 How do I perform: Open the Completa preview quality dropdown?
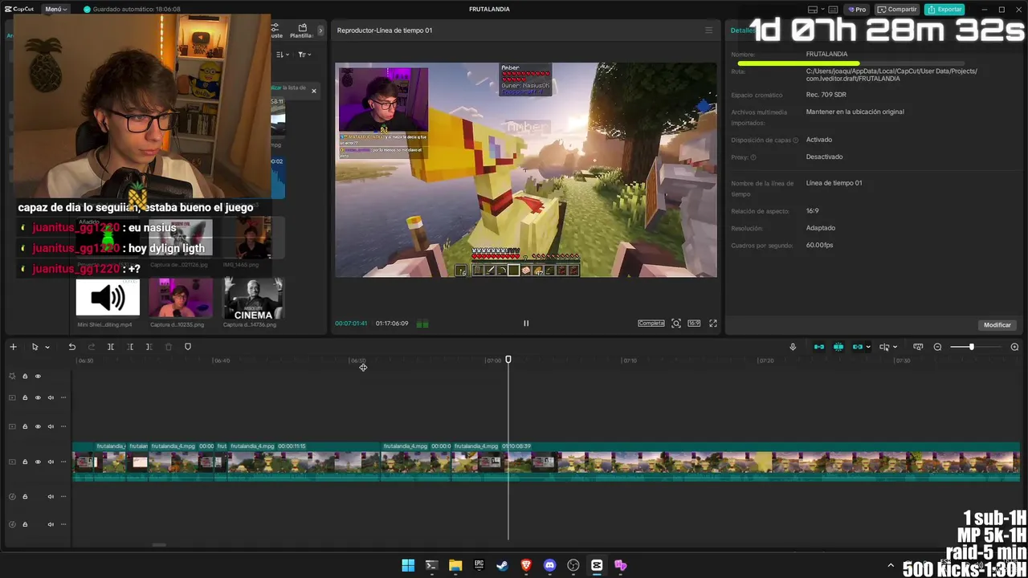pyautogui.click(x=651, y=324)
